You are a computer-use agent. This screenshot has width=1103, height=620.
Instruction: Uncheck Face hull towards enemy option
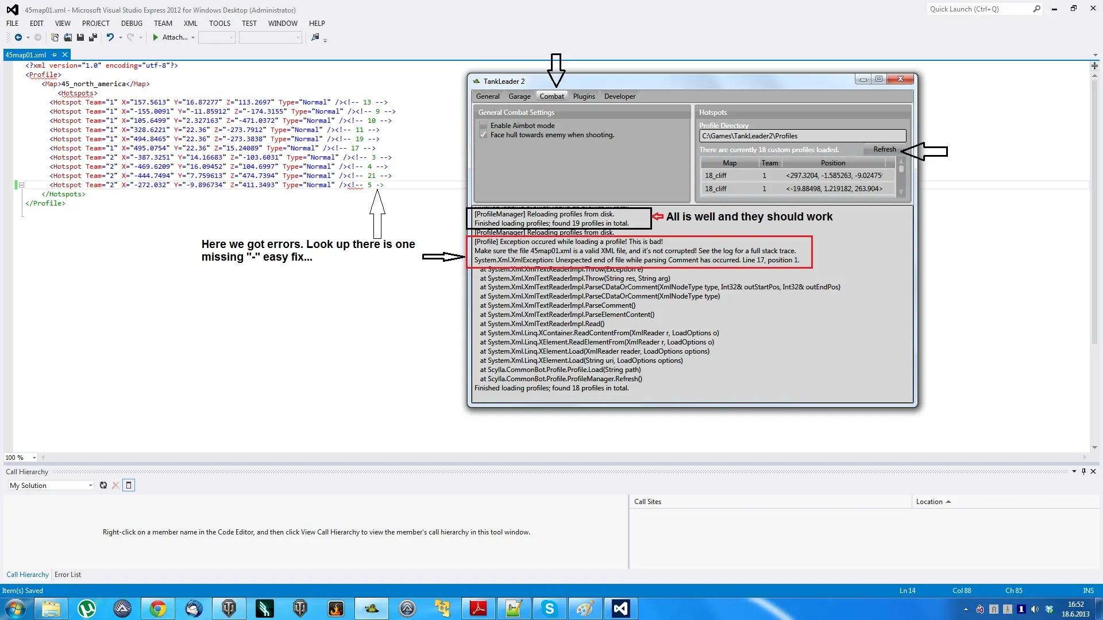483,135
